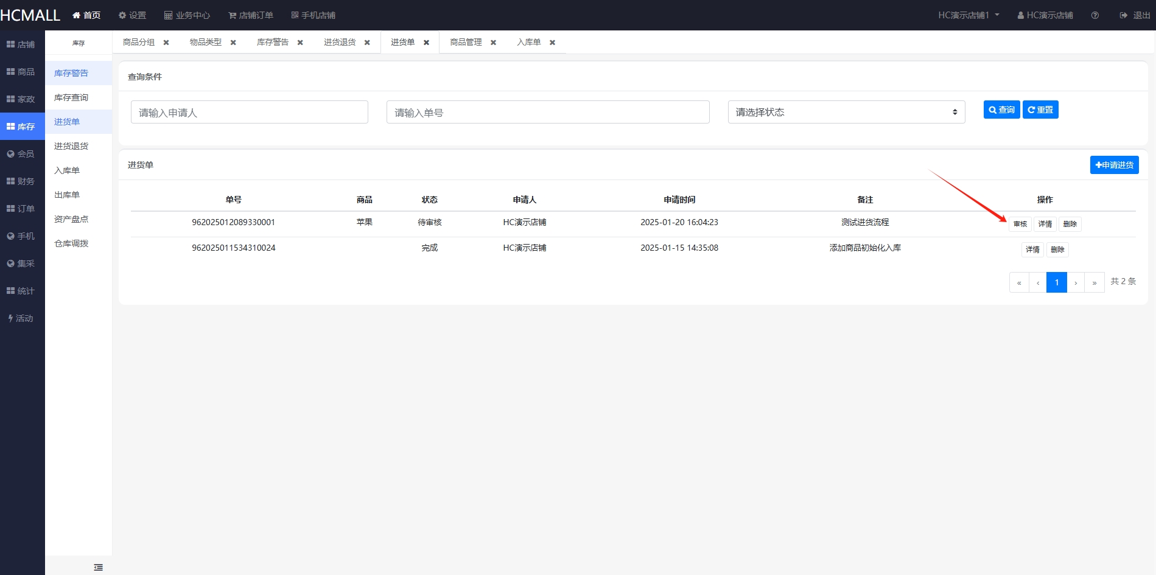Collapse the submenu with the bottom toggle icon
The width and height of the screenshot is (1156, 575).
pos(99,567)
